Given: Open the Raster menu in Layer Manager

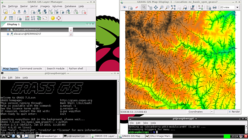Looking at the screenshot, I should click(x=24, y=6).
